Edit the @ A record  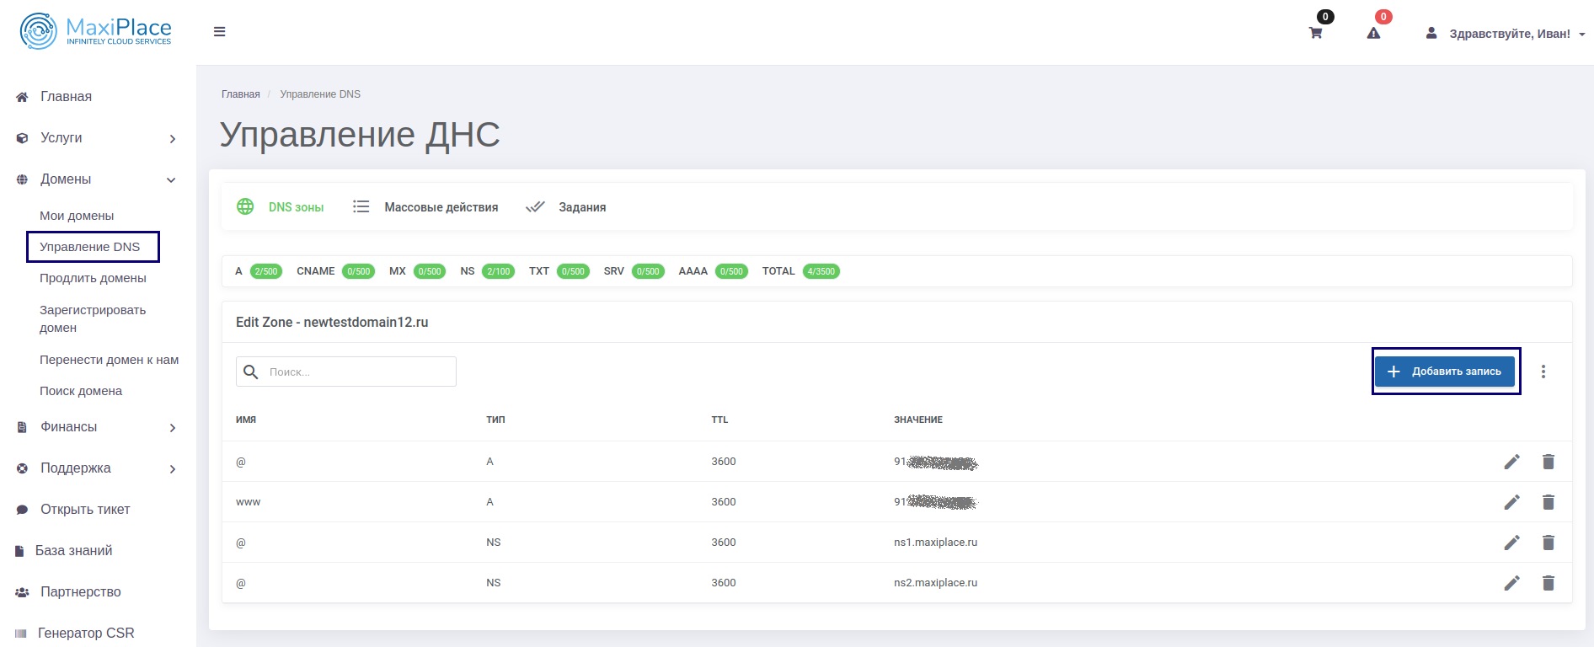[x=1512, y=462]
